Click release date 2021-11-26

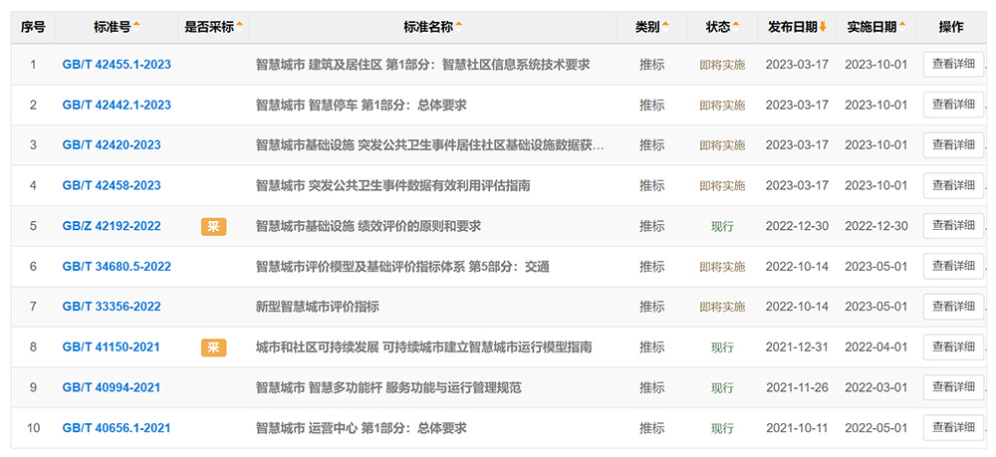tap(797, 388)
